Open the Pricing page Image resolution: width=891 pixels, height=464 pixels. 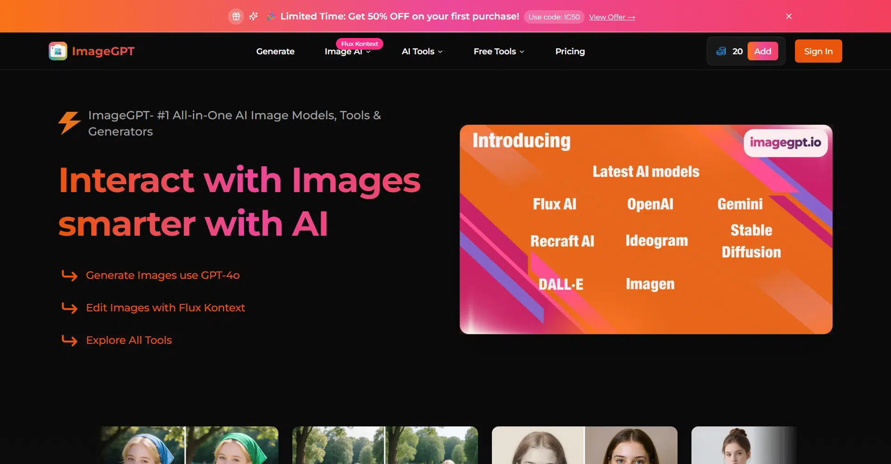coord(570,52)
